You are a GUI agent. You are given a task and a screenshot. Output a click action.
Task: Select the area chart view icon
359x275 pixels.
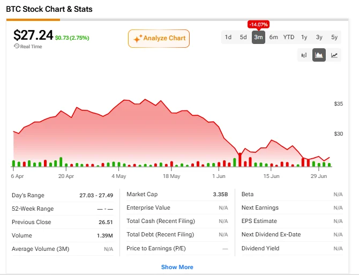pyautogui.click(x=319, y=55)
